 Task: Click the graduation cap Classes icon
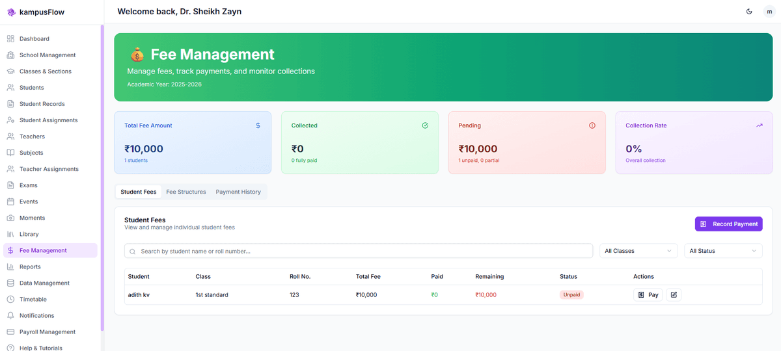pos(10,71)
